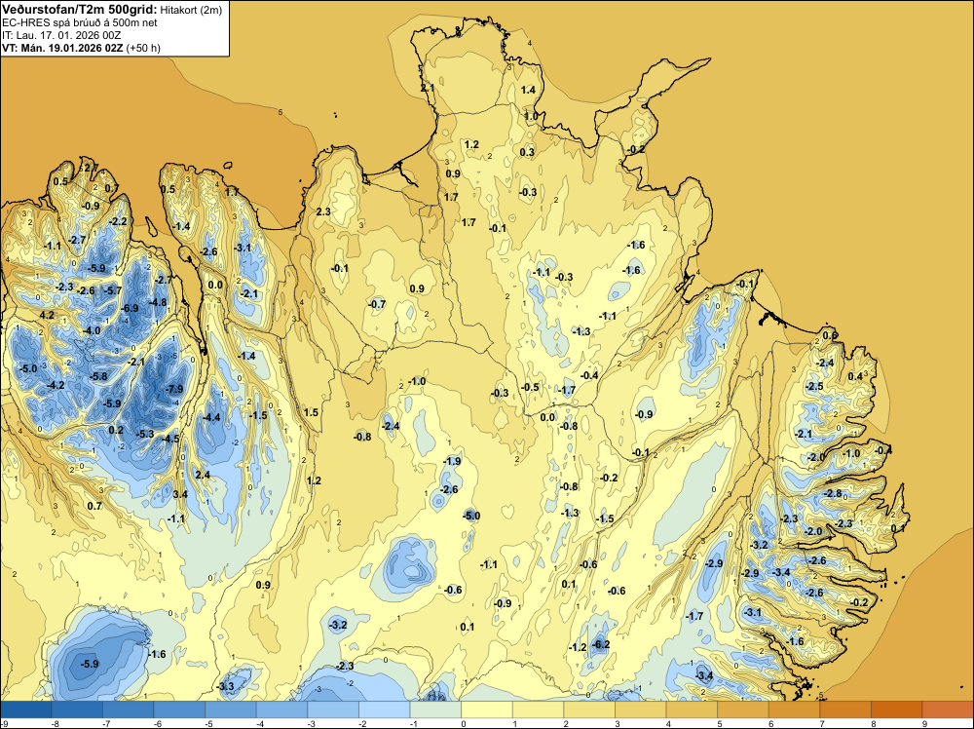Click the -4.0 temperature value

[92, 330]
